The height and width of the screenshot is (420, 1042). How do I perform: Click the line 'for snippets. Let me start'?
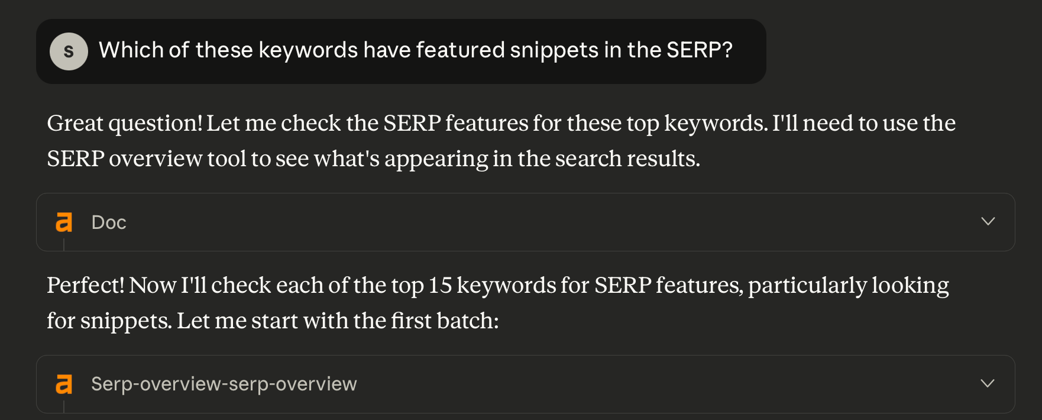272,321
